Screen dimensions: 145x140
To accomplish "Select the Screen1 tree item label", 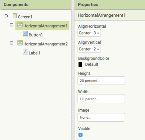I will [x=25, y=17].
